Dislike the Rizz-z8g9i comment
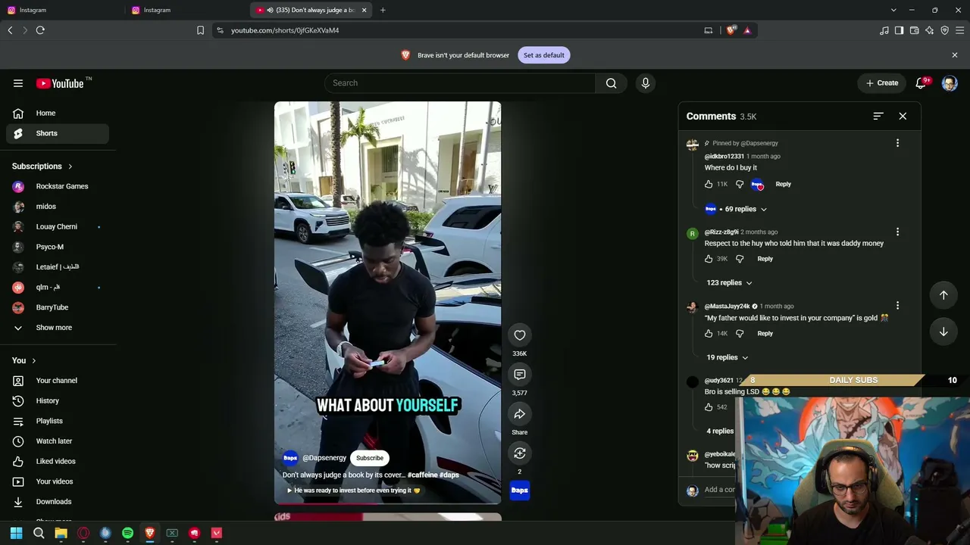 pos(740,259)
